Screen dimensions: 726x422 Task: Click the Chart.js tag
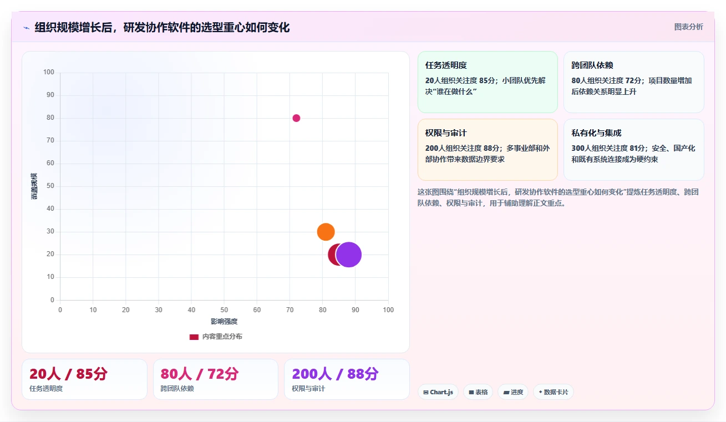(x=438, y=392)
